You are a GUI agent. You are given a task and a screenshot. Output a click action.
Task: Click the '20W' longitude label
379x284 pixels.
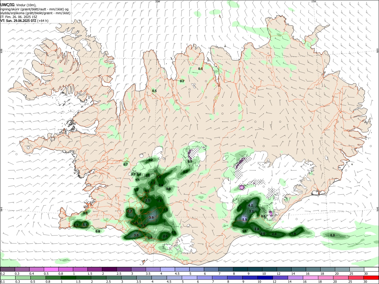(158, 1)
